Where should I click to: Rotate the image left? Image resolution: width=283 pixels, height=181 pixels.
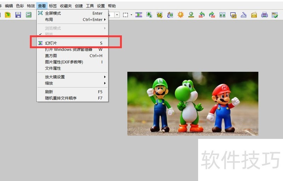[202, 15]
